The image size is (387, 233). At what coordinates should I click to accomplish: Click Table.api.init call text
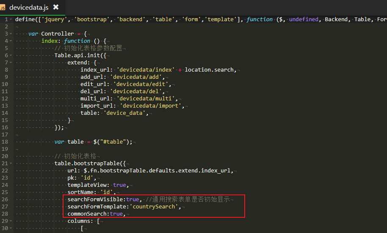pos(77,55)
